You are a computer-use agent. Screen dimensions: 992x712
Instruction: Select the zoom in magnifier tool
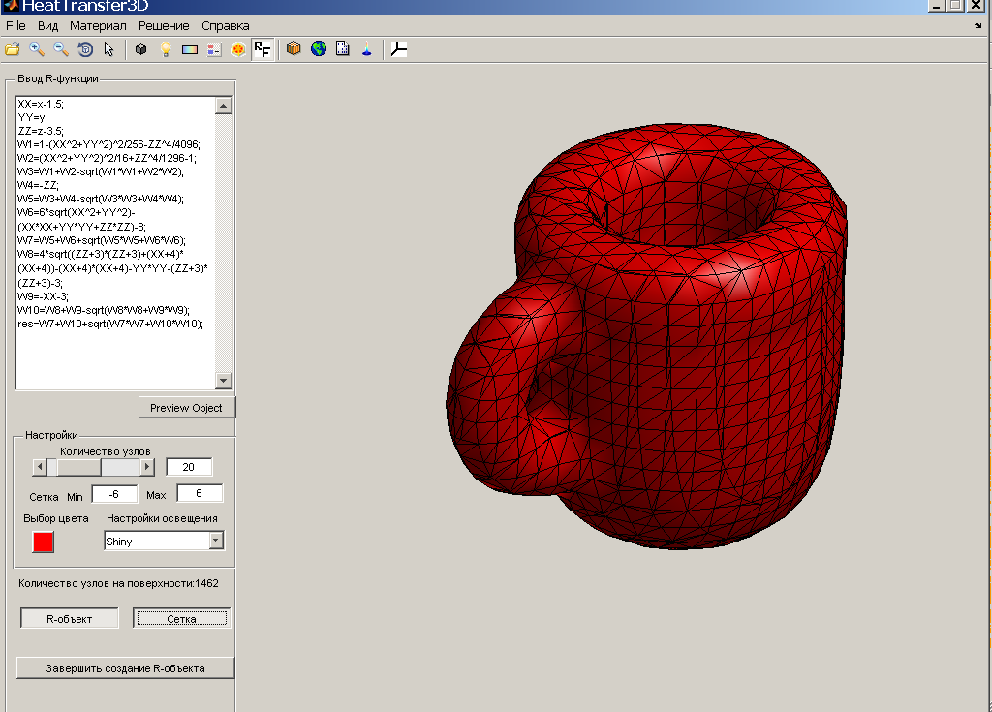pos(37,49)
